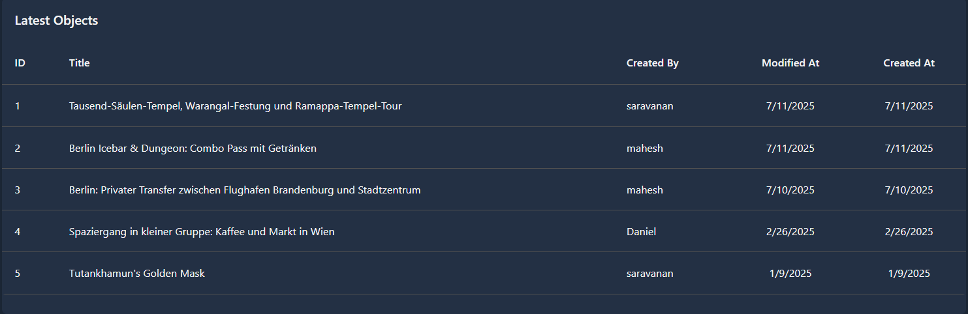This screenshot has height=314, width=968.
Task: Click the Latest Objects heading
Action: (x=56, y=21)
